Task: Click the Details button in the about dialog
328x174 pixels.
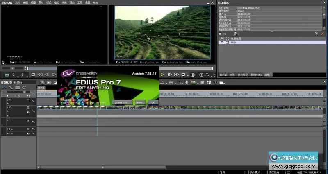Action: click(x=140, y=102)
